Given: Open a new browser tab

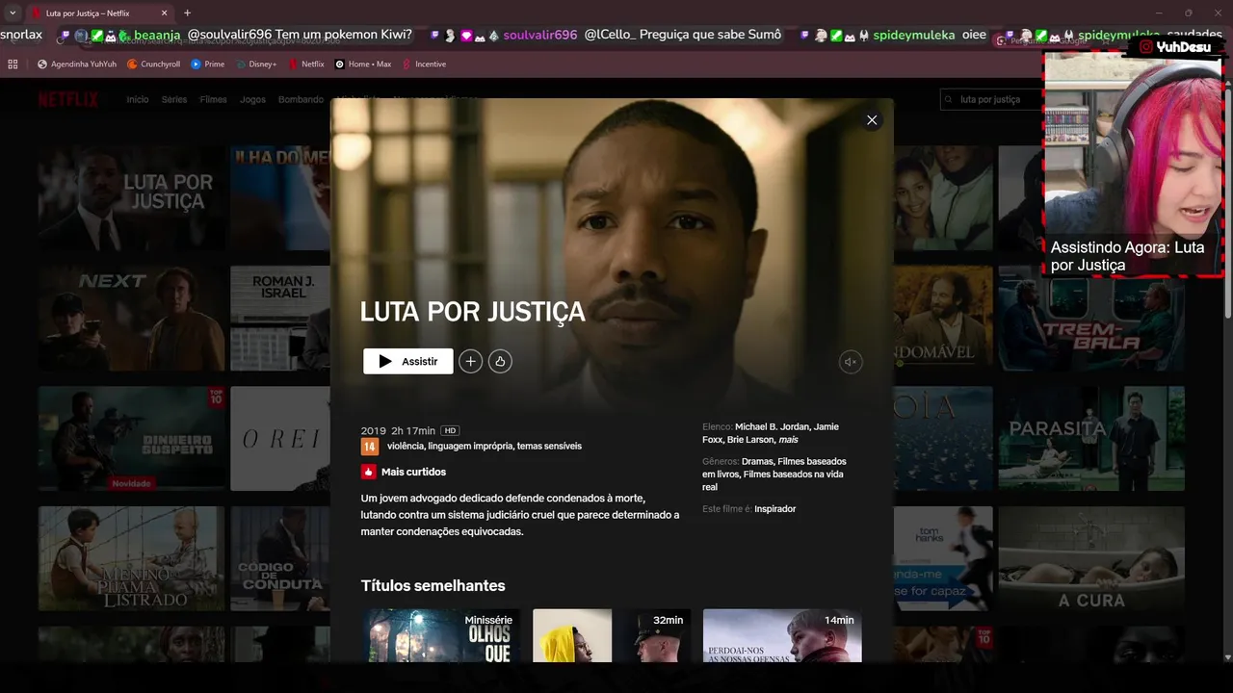Looking at the screenshot, I should click(187, 13).
